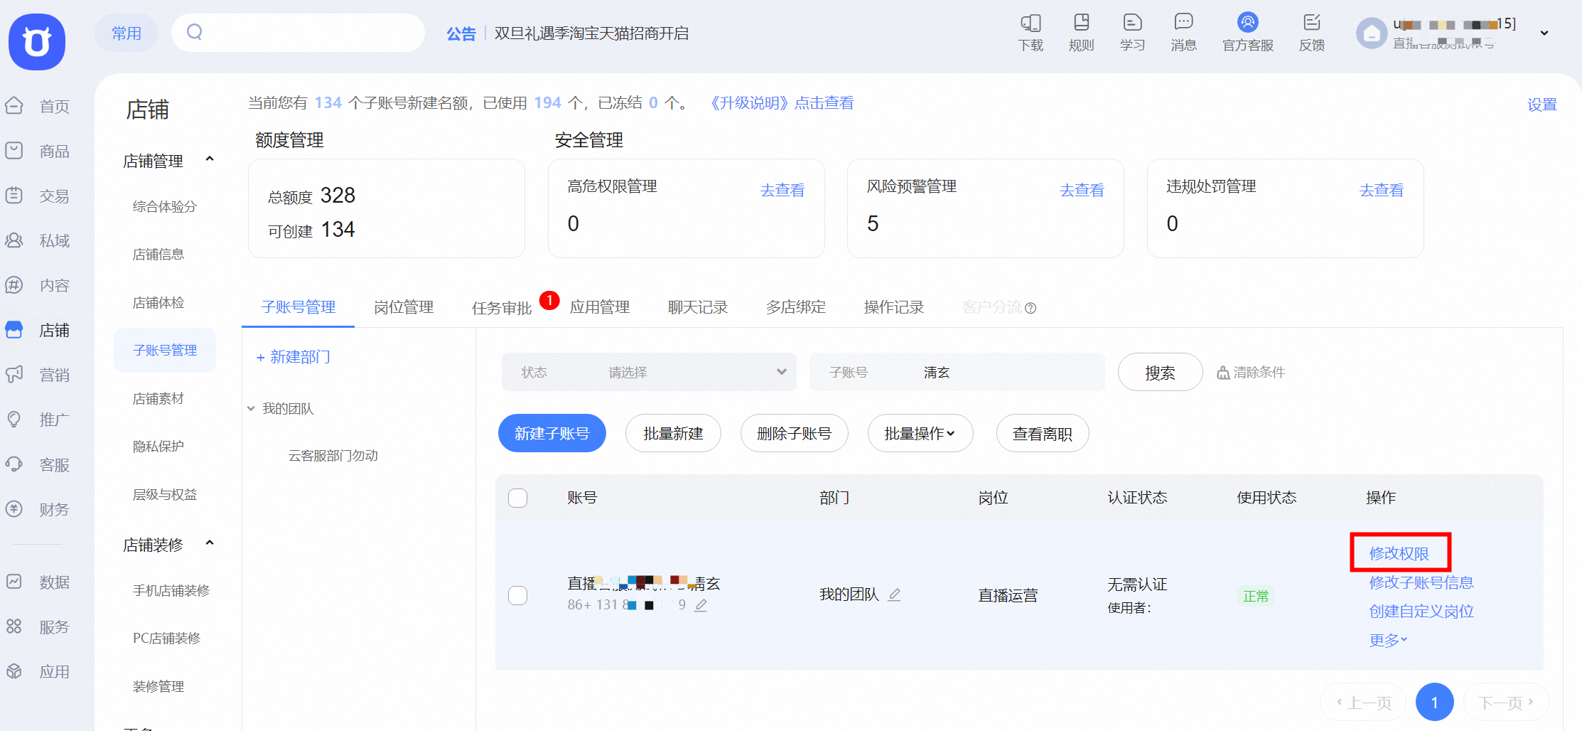
Task: Open 商品 in the sidebar
Action: [37, 151]
